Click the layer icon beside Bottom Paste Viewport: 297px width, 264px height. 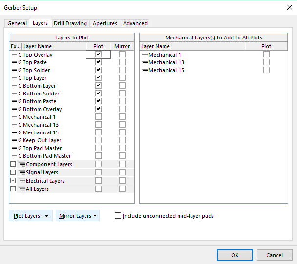(x=14, y=101)
